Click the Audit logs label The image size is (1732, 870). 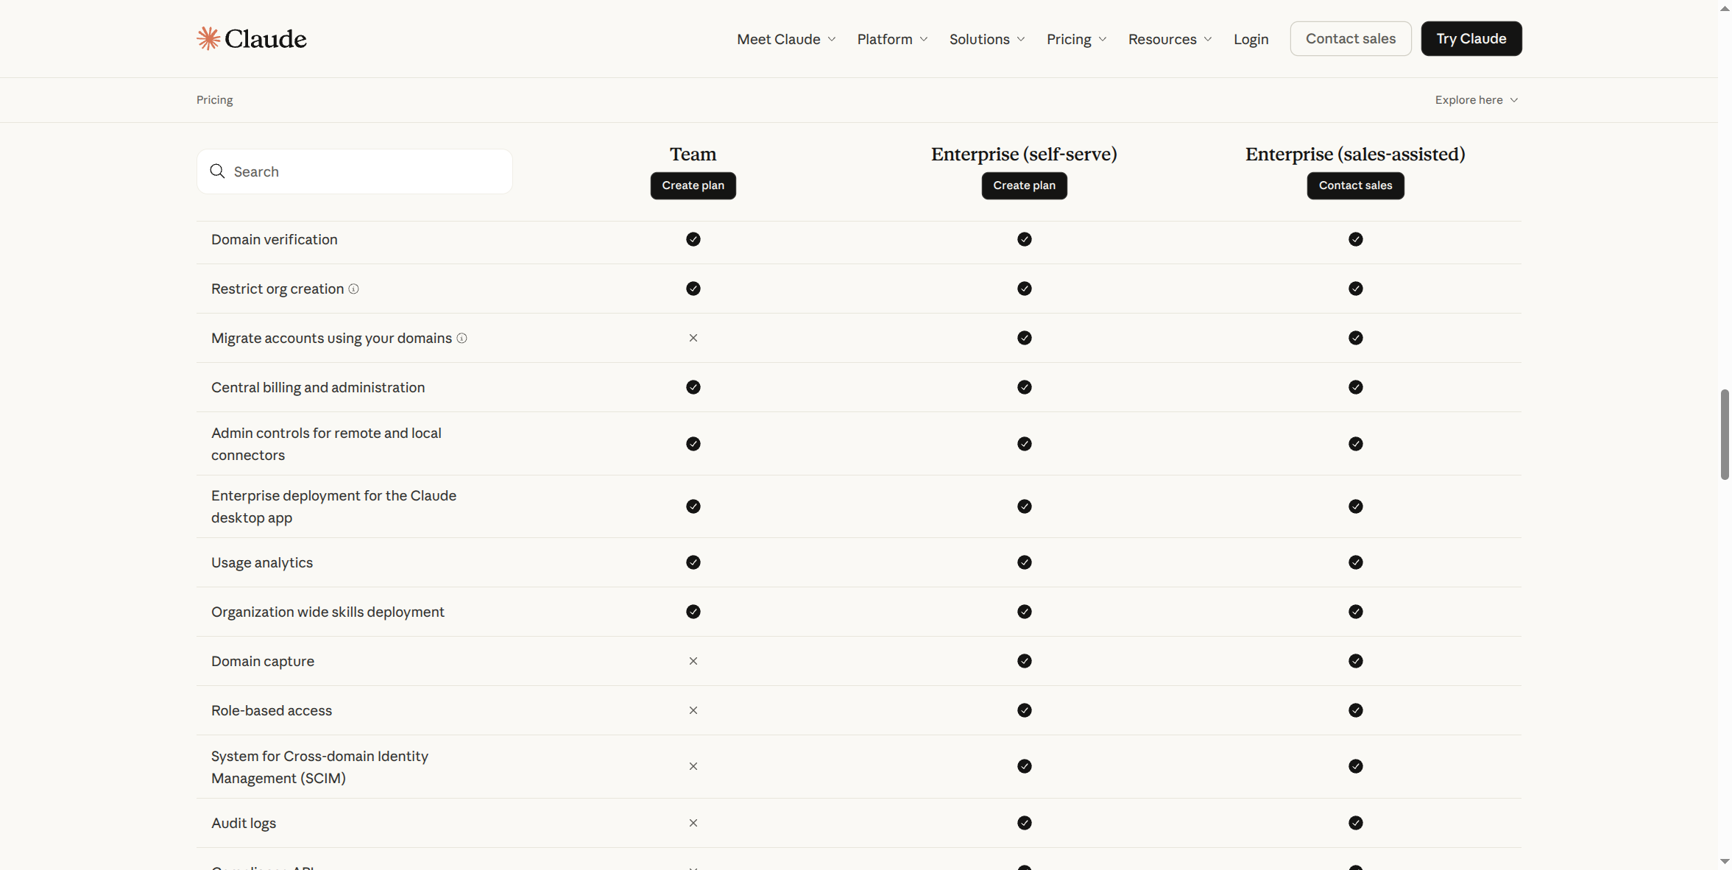[x=244, y=823]
